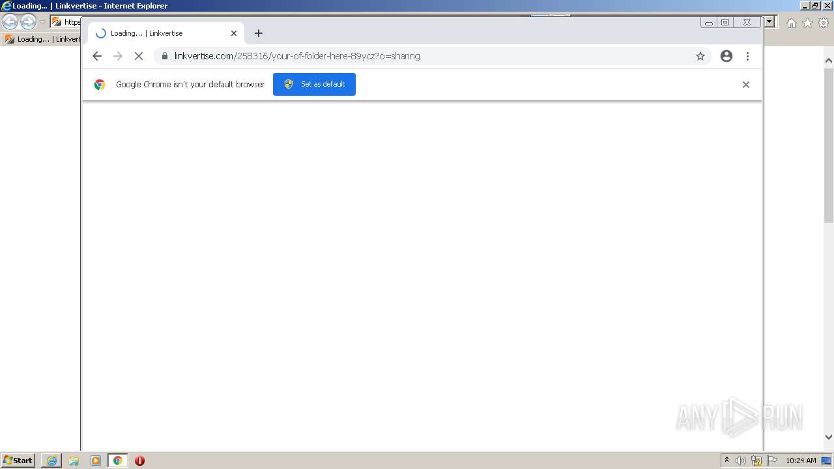Dismiss the default browser notification bar

coord(746,85)
